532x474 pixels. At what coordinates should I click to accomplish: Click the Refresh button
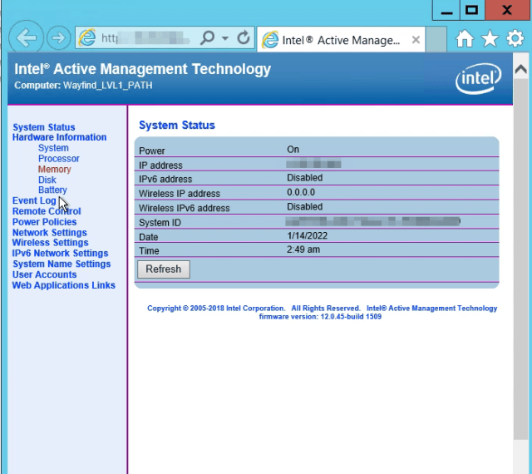pyautogui.click(x=164, y=269)
